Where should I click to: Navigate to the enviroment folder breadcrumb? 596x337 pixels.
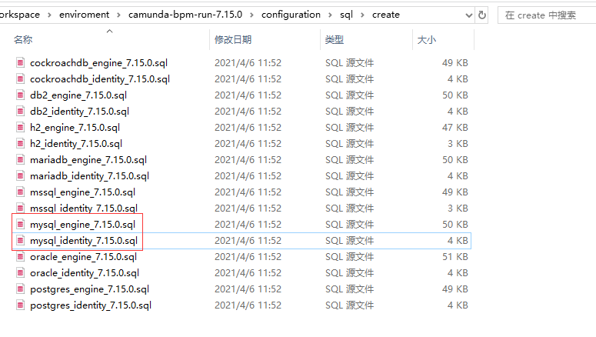point(84,15)
